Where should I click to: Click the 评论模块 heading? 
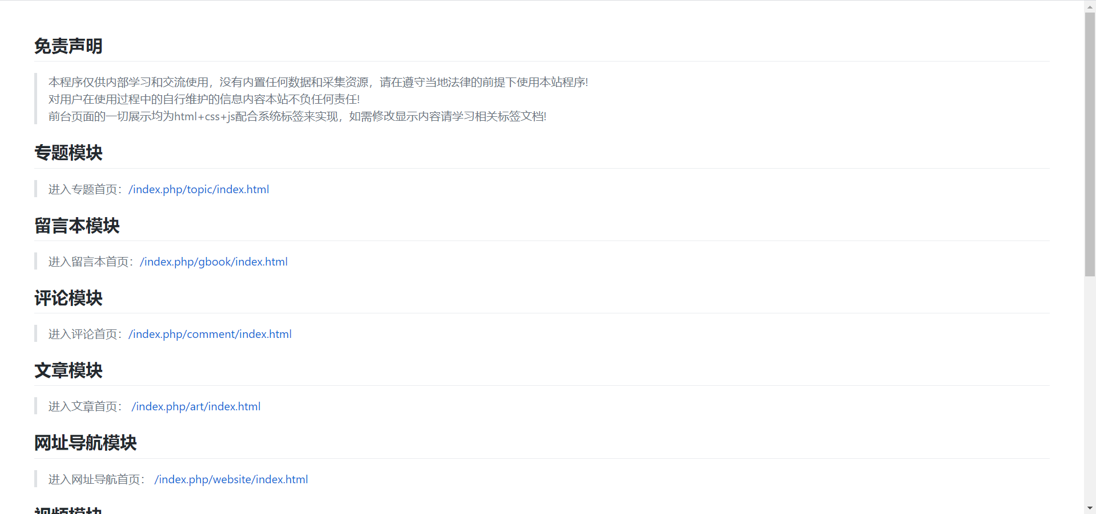coord(68,298)
